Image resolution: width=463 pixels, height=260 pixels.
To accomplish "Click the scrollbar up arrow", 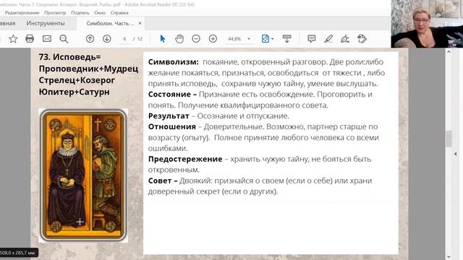I will (x=449, y=51).
